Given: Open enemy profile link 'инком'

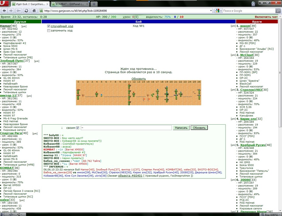Looking at the screenshot, I should pyautogui.click(x=245, y=26).
